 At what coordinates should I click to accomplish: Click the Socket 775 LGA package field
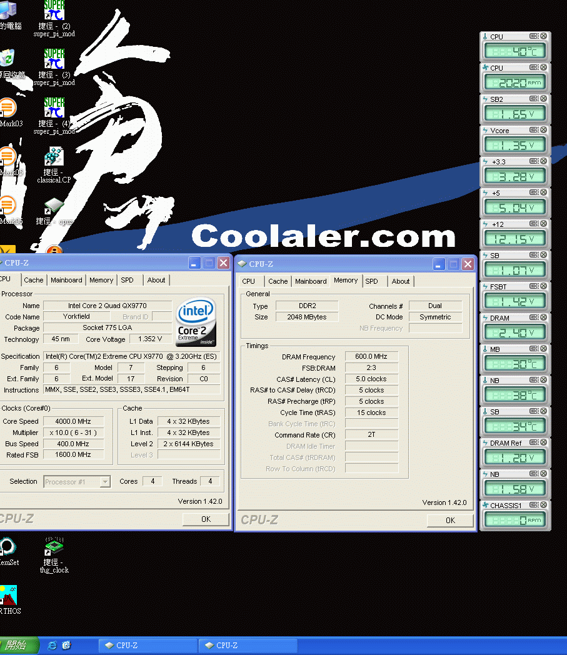(108, 327)
